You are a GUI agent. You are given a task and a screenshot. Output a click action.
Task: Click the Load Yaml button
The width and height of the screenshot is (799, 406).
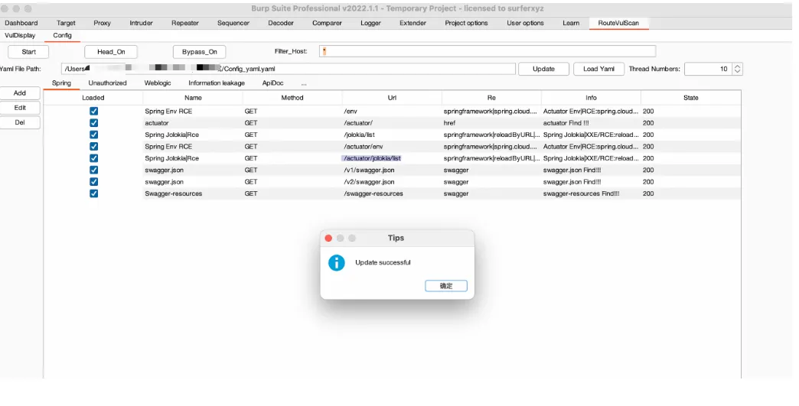(598, 69)
